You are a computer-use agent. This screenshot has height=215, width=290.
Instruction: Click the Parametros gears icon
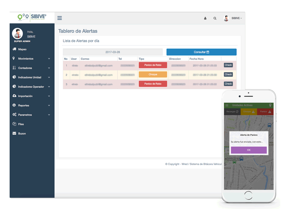coord(14,115)
